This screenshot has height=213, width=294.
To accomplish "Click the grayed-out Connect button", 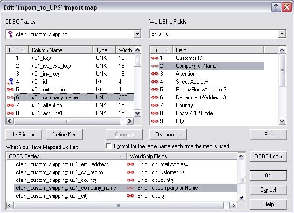I will (x=124, y=135).
